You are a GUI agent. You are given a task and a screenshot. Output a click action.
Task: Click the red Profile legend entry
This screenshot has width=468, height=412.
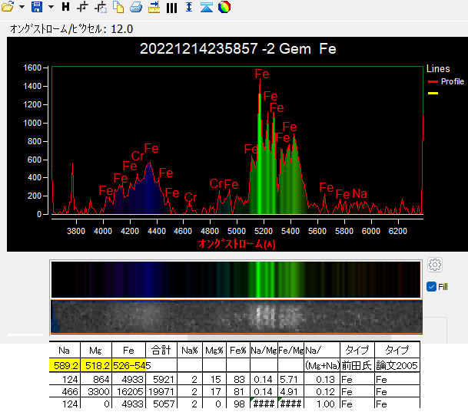click(446, 81)
